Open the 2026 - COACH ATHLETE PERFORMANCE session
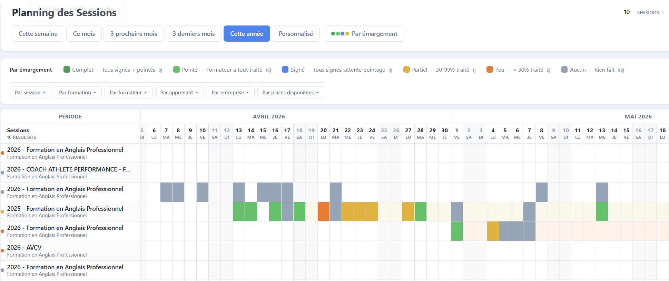This screenshot has width=669, height=281. 70,173
